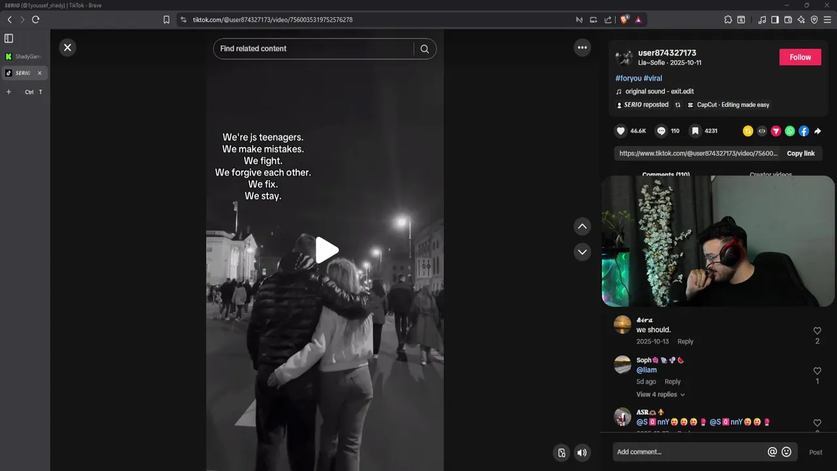
Task: Click Copy link button
Action: pyautogui.click(x=800, y=153)
